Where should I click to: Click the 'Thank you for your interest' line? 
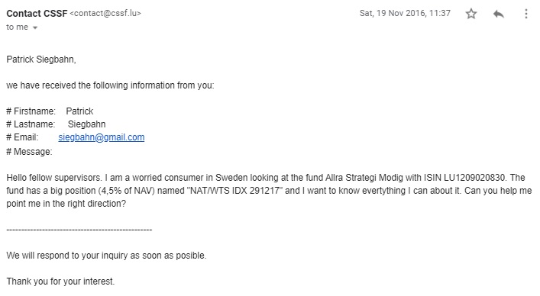60,282
